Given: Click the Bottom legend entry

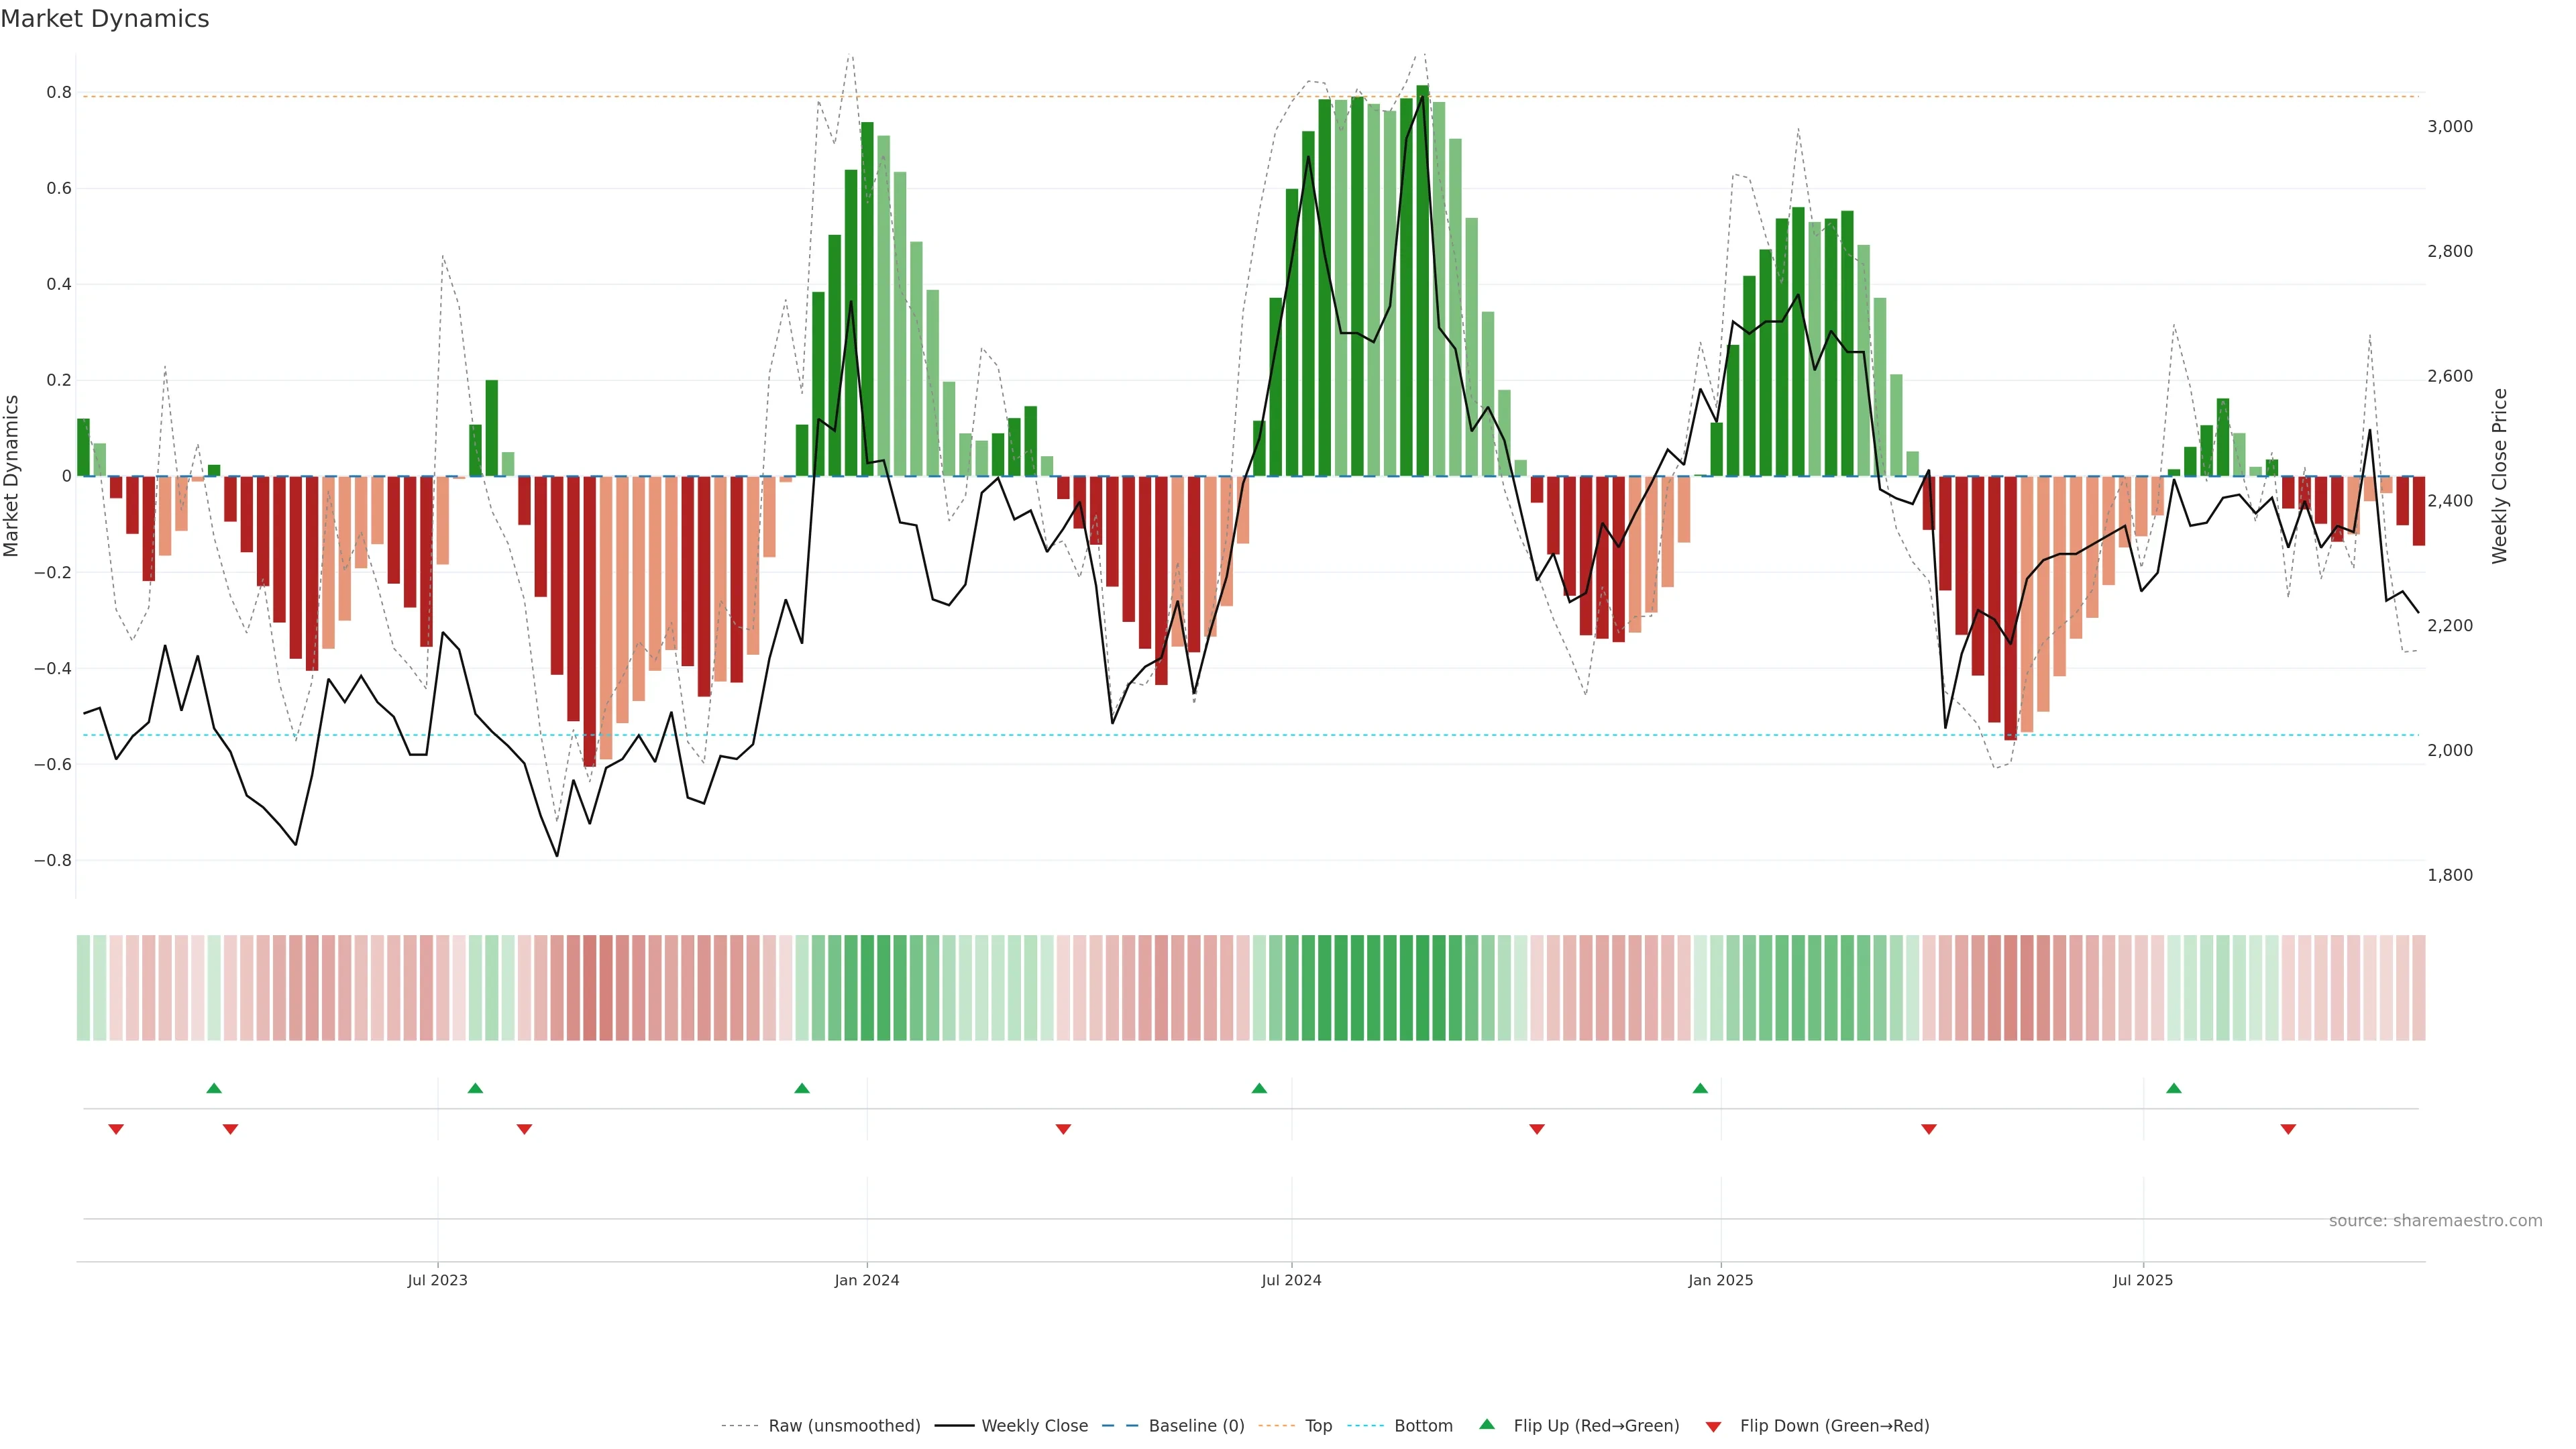Looking at the screenshot, I should [x=1423, y=1426].
